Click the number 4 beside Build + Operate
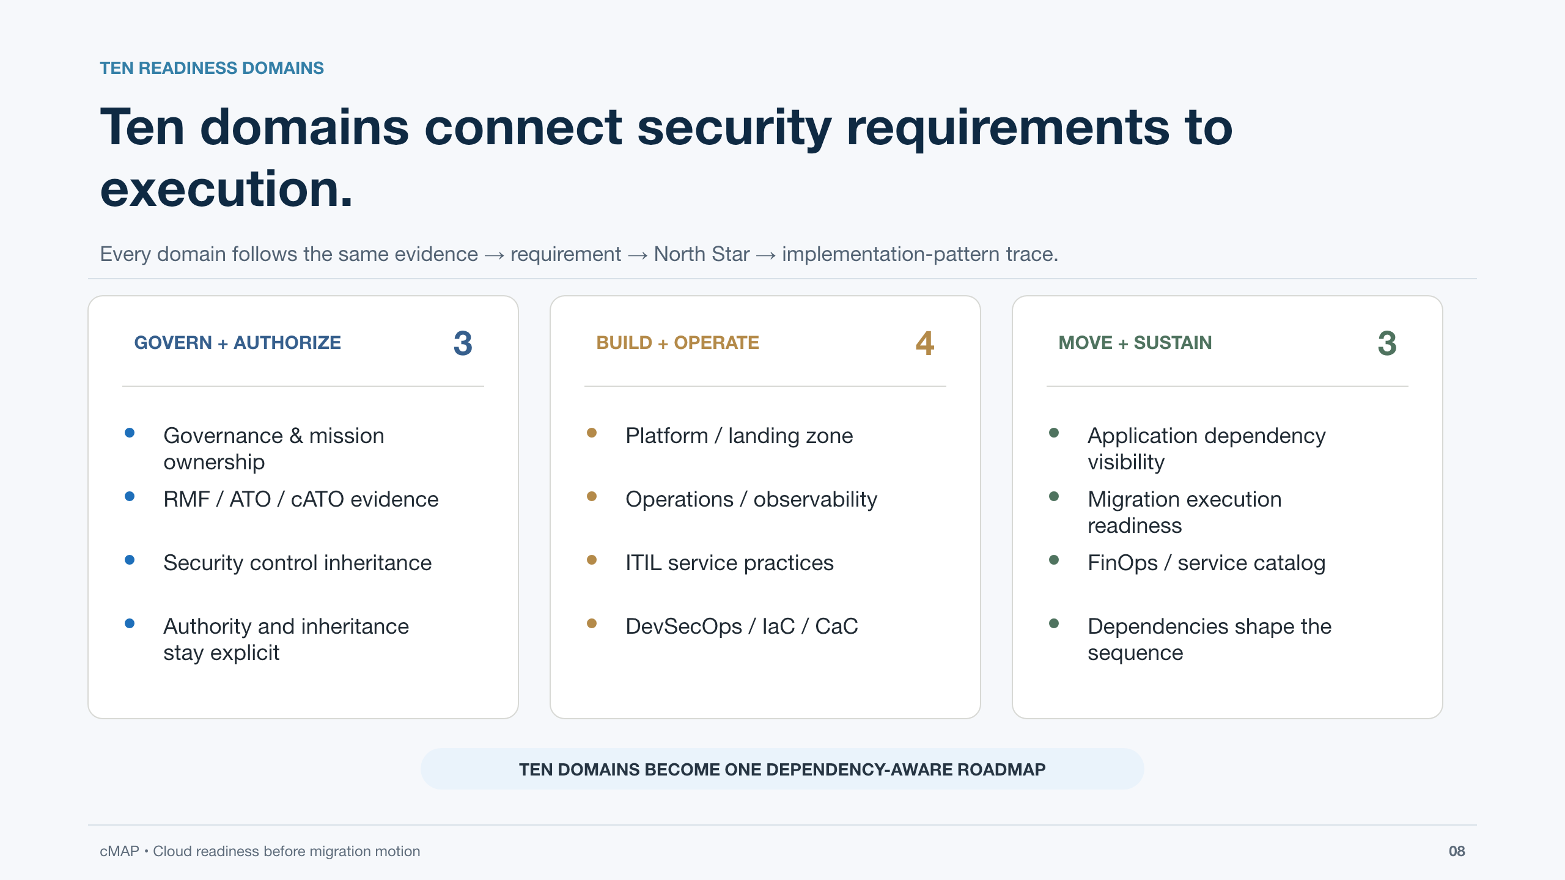Image resolution: width=1565 pixels, height=880 pixels. (925, 343)
